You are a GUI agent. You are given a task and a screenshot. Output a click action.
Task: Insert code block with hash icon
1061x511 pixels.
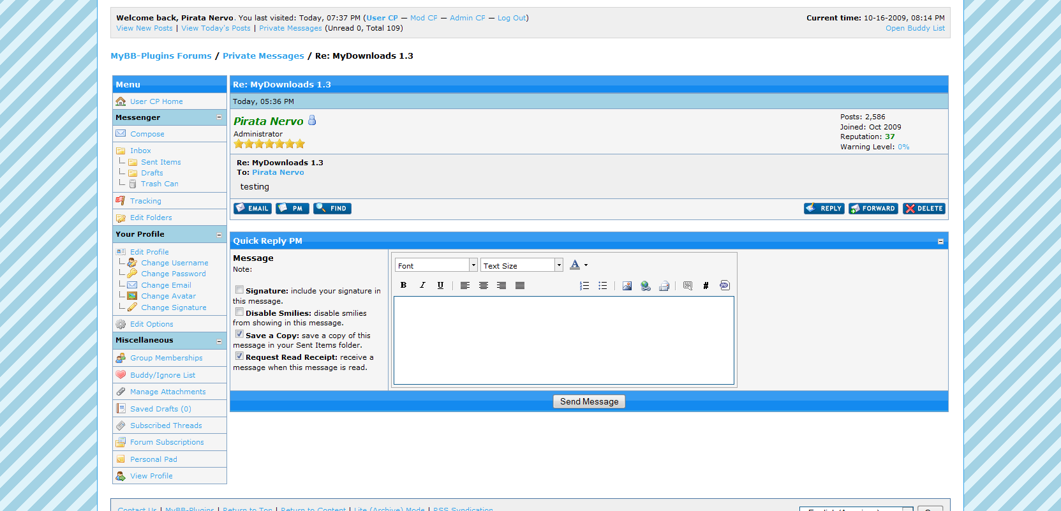[x=706, y=285]
